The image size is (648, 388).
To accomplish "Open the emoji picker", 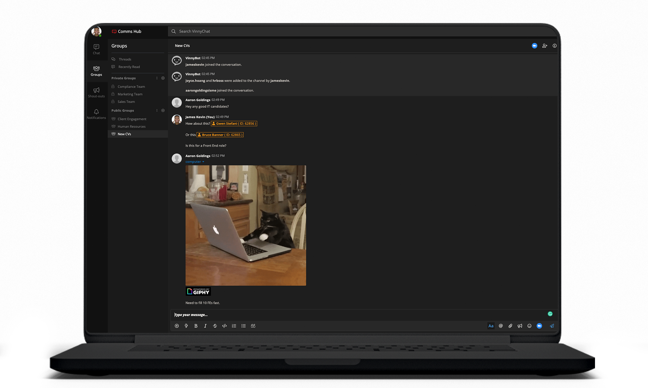I will pyautogui.click(x=529, y=326).
